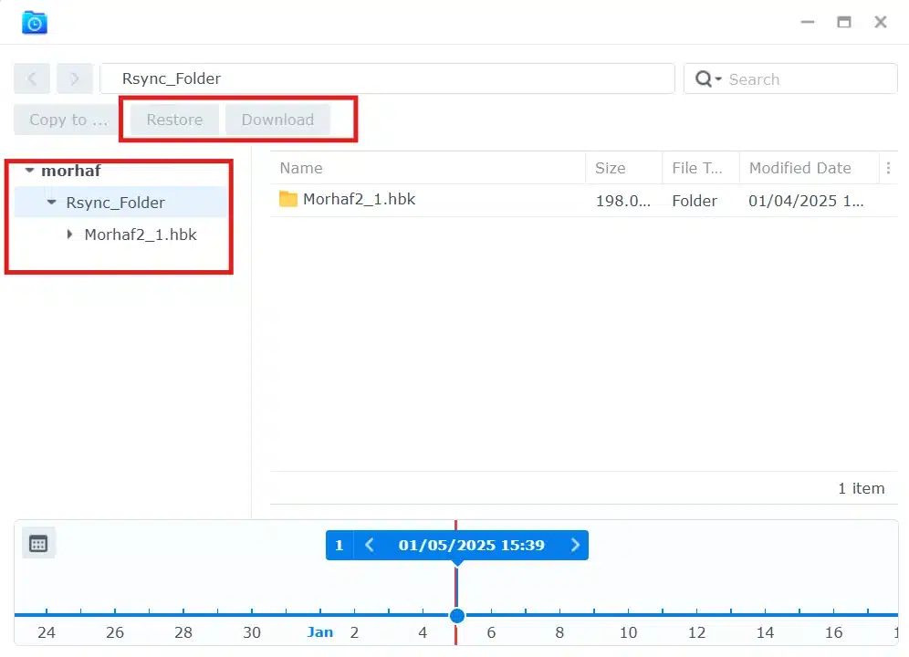Screen dimensions: 909x657
Task: Collapse the morhaf tree node
Action: [29, 171]
